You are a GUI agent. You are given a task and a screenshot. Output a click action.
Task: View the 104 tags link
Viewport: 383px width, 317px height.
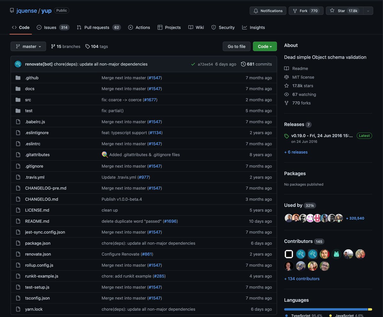97,47
